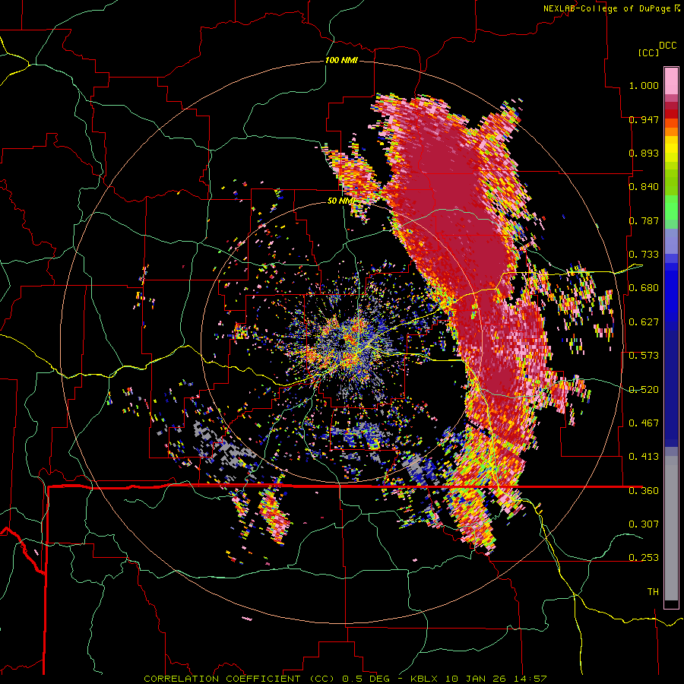Click the 0.413 color scale value
Viewport: 684px width, 684px height.
[x=644, y=457]
